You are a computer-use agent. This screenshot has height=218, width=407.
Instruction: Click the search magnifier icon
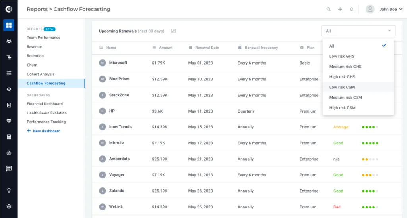click(329, 10)
